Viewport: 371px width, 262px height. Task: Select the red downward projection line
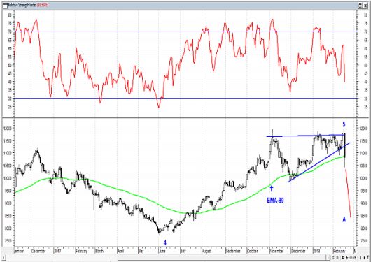tap(348, 194)
